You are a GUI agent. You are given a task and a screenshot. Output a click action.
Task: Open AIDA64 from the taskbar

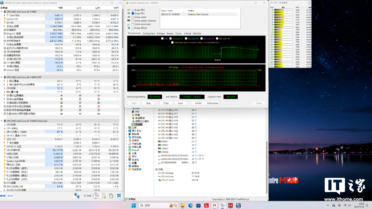[230, 205]
